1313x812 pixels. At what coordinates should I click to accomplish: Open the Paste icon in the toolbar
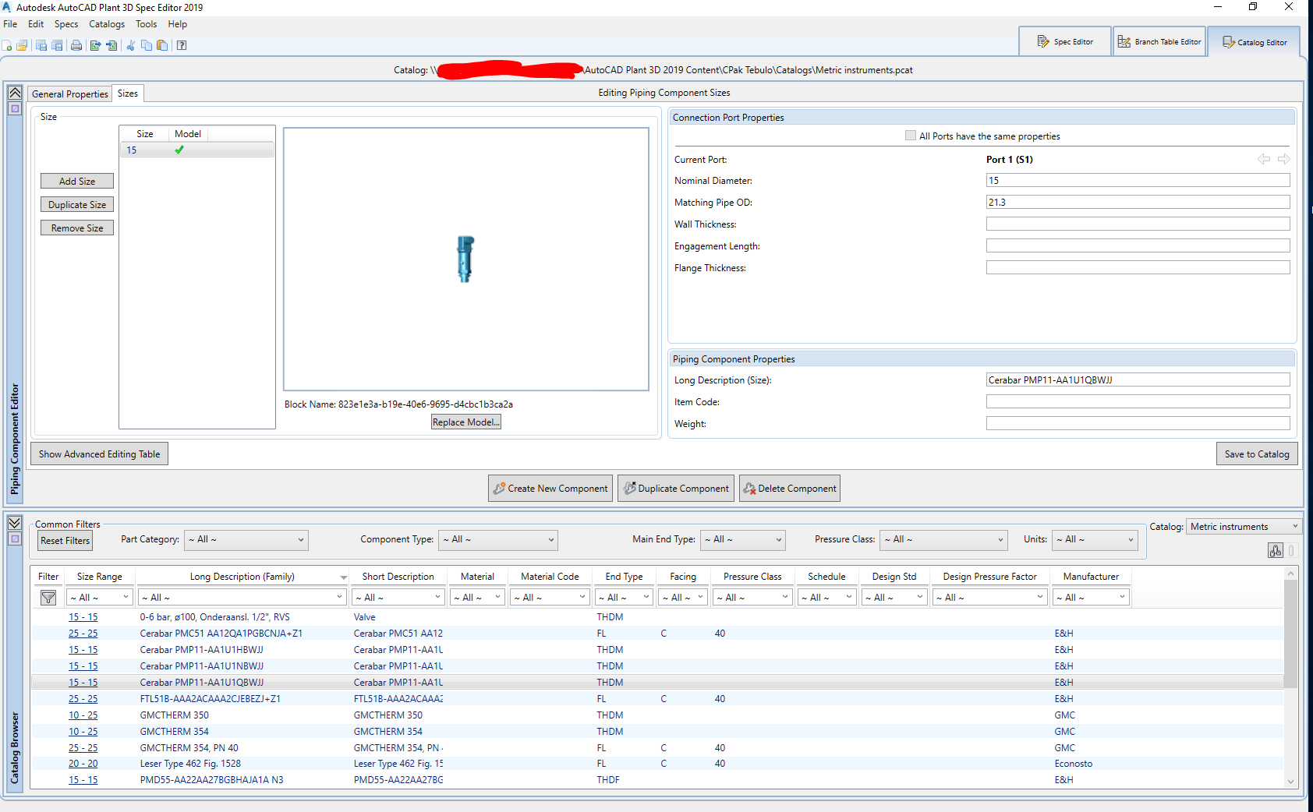click(x=162, y=44)
